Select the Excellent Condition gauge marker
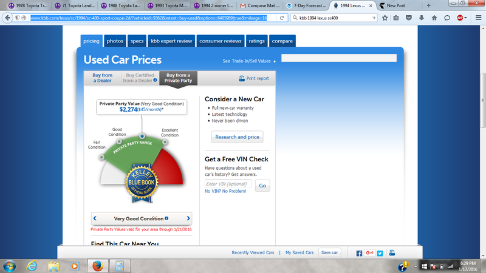Image resolution: width=486 pixels, height=273 pixels. 165,142
